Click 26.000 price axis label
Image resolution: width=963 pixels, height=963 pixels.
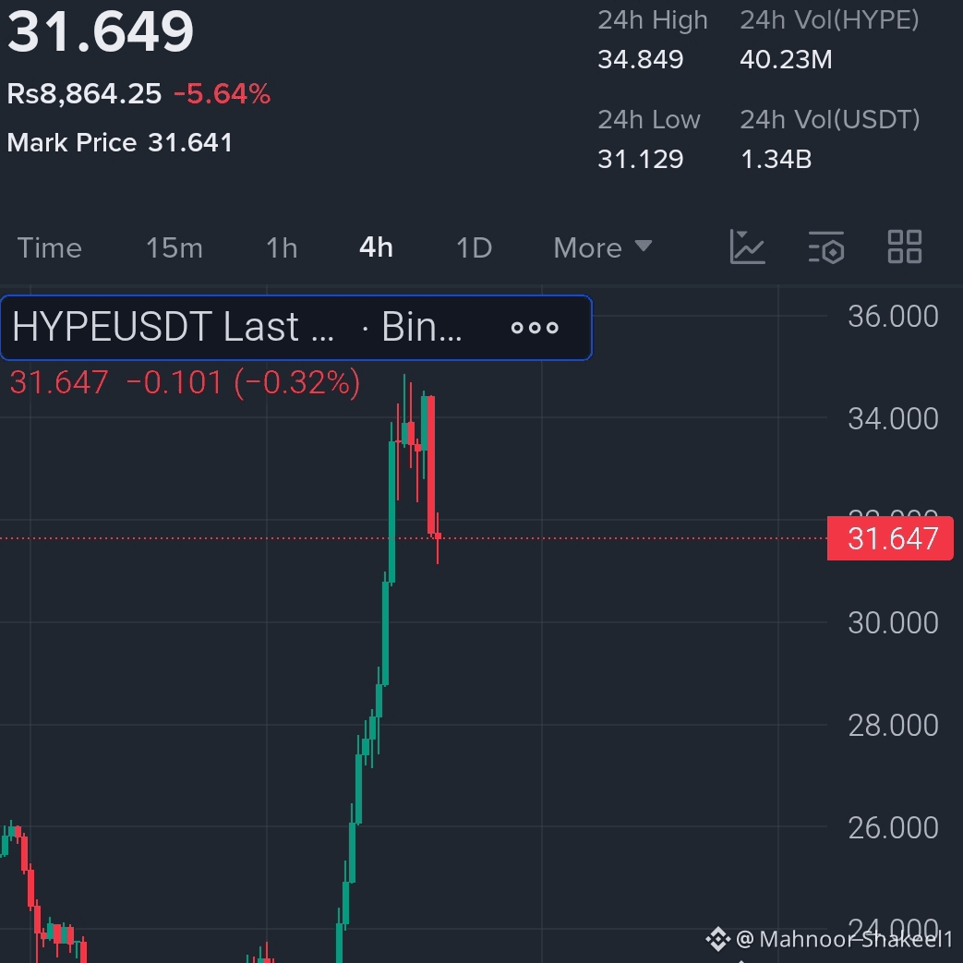[x=893, y=827]
